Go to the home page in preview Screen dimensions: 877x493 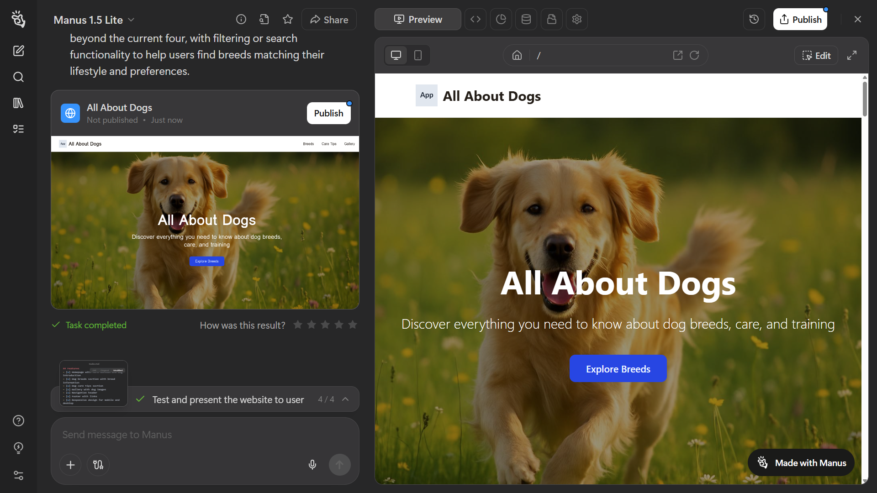pyautogui.click(x=517, y=55)
